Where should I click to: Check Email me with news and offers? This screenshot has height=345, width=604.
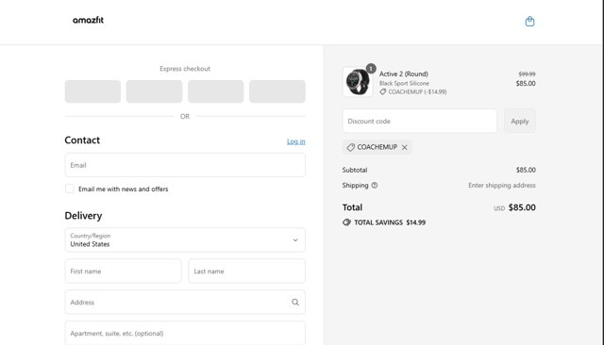click(x=70, y=189)
